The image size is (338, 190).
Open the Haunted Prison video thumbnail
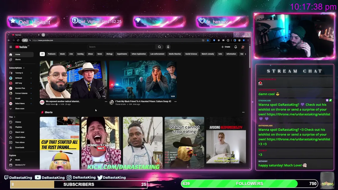(143, 80)
